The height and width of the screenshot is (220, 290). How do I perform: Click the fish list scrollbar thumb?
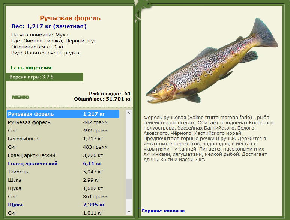click(129, 189)
